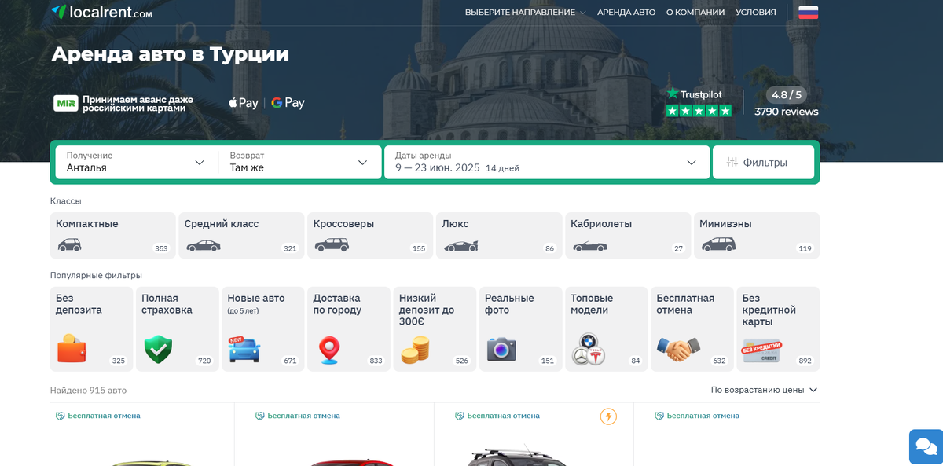Viewport: 943px width, 466px height.
Task: Enable the 'Без депозита' filter
Action: (91, 328)
